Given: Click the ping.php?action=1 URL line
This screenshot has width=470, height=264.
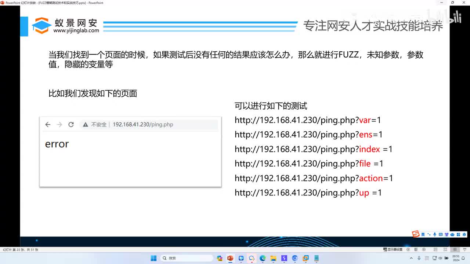Looking at the screenshot, I should 314,178.
